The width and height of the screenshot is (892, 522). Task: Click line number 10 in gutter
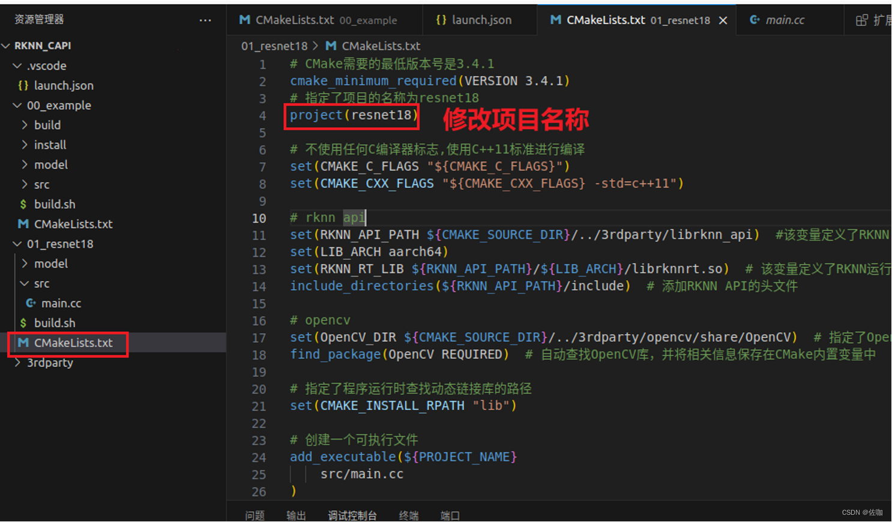tap(259, 218)
